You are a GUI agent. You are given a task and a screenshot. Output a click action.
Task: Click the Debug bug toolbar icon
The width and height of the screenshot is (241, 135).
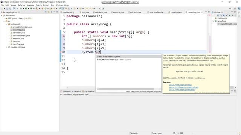coord(21,9)
